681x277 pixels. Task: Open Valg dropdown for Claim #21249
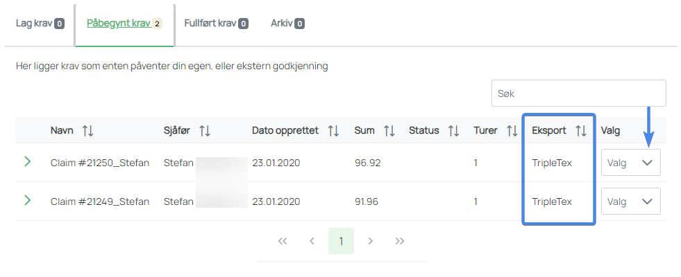(x=630, y=201)
